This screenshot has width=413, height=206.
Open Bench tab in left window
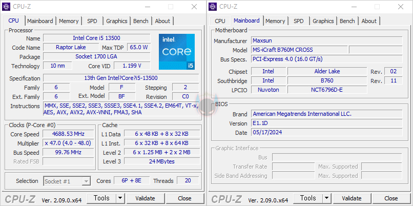click(x=140, y=21)
